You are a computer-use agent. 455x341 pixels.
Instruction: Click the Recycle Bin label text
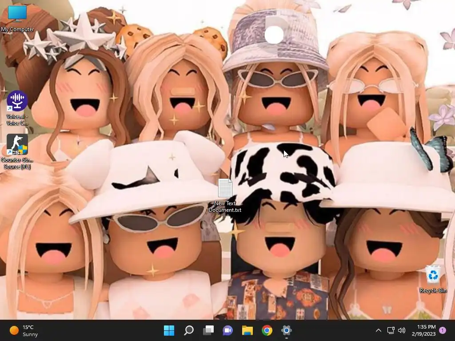click(x=433, y=290)
